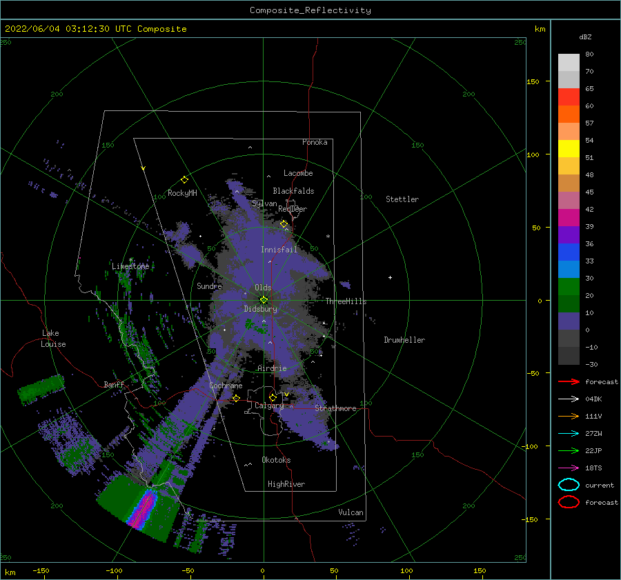Click the Stettler town label
Screen dimensions: 621x580
pyautogui.click(x=402, y=199)
